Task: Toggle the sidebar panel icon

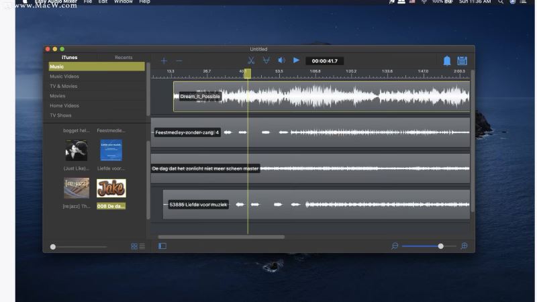Action: (162, 246)
